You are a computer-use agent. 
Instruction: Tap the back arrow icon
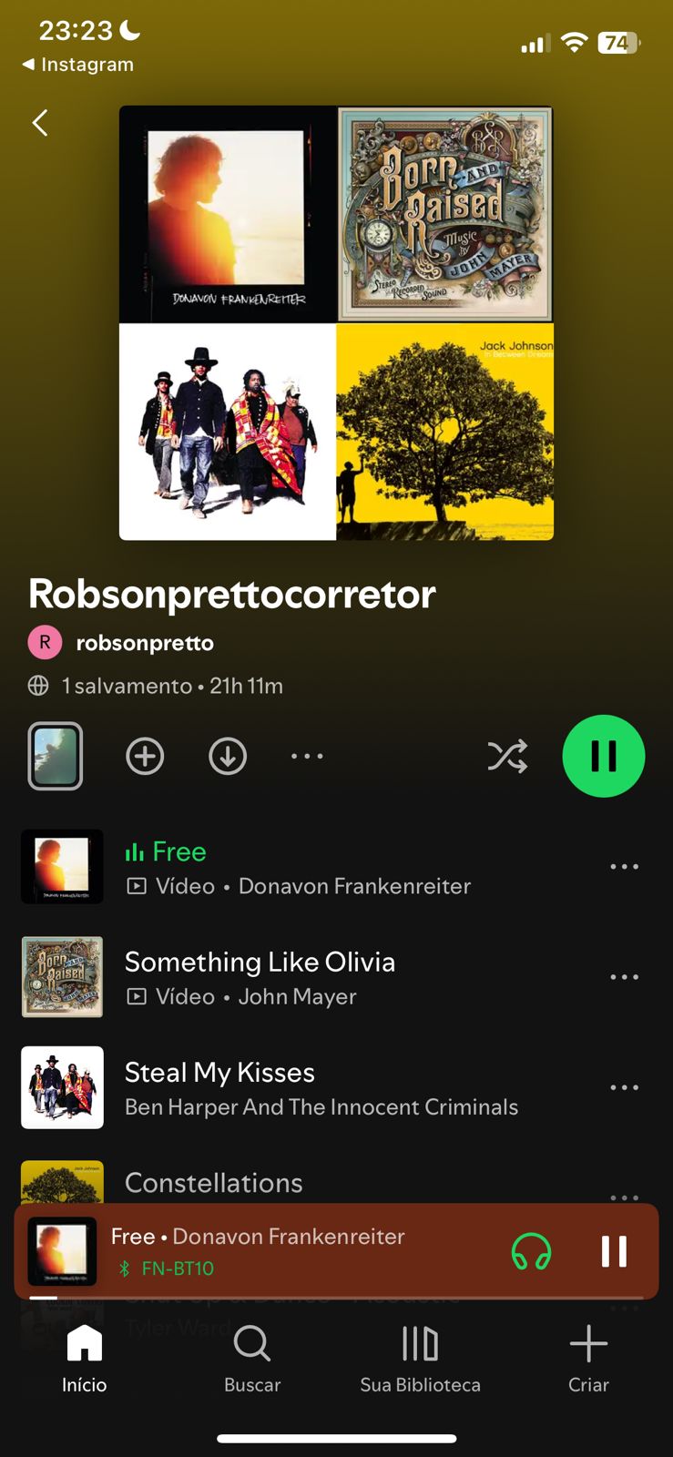pos(40,123)
